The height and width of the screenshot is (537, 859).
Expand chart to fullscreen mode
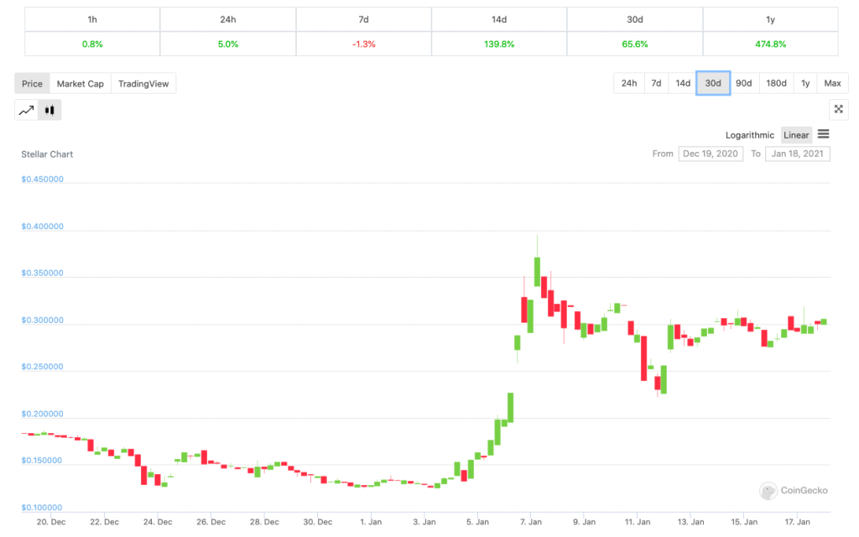(838, 109)
